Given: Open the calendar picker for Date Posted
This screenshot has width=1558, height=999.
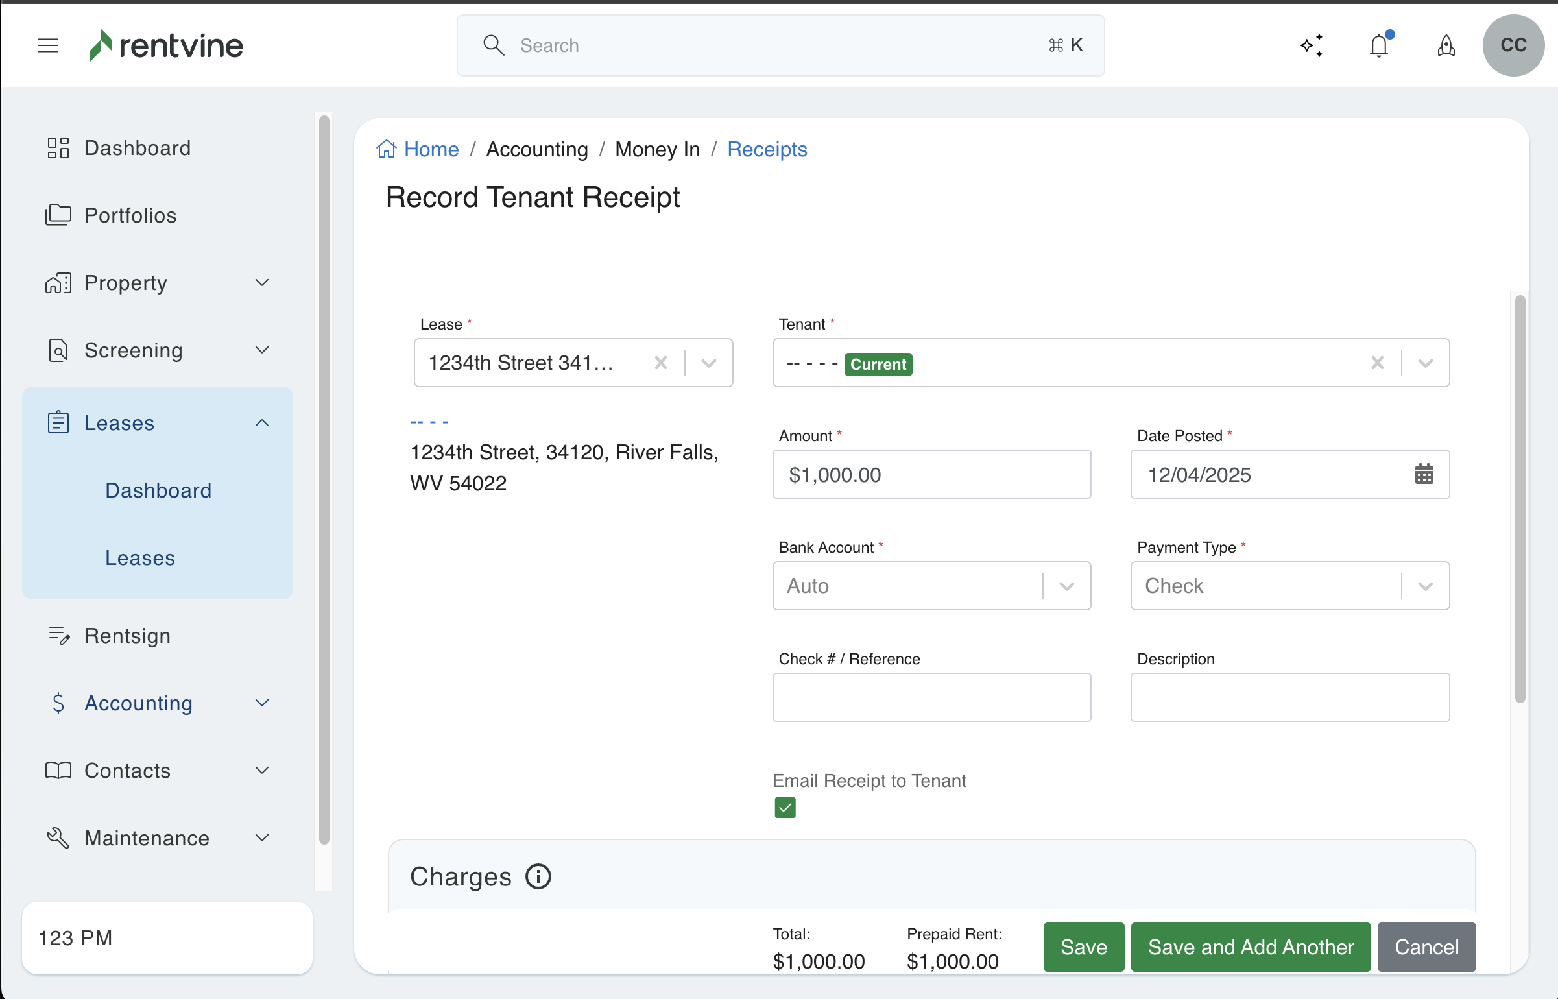Looking at the screenshot, I should pyautogui.click(x=1424, y=474).
